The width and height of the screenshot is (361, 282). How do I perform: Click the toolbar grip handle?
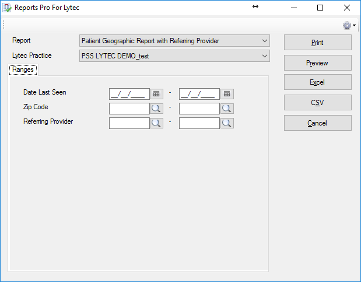(x=3, y=25)
